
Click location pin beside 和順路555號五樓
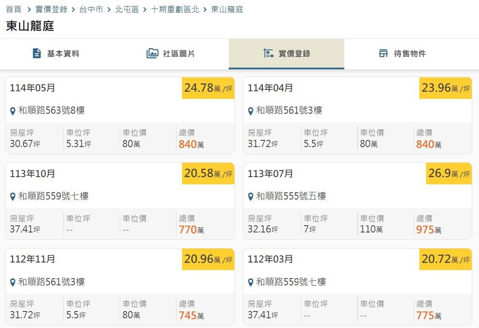coord(251,197)
